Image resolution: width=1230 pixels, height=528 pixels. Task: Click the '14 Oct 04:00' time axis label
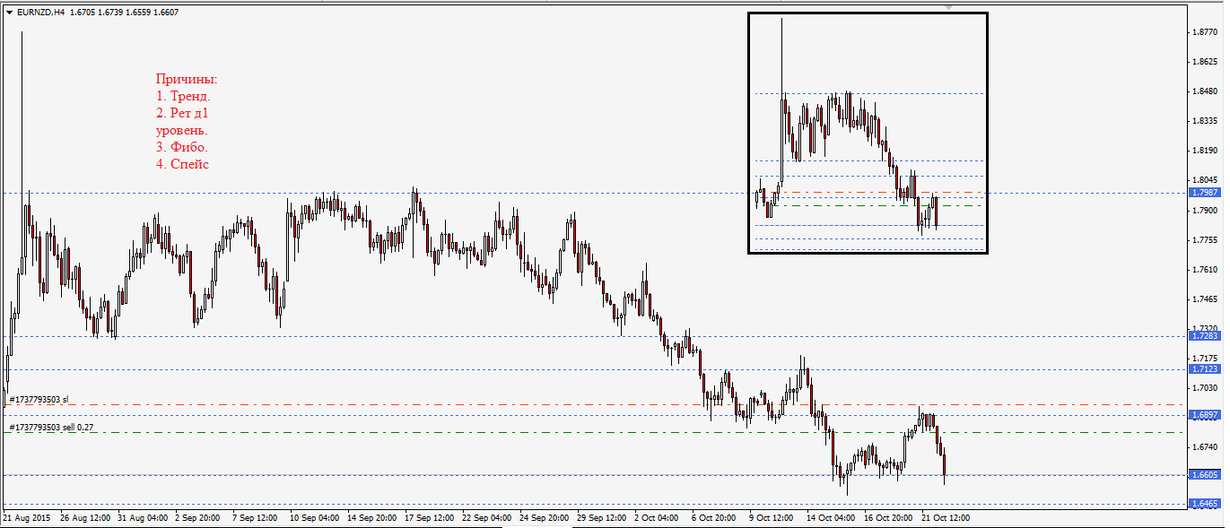pos(831,518)
